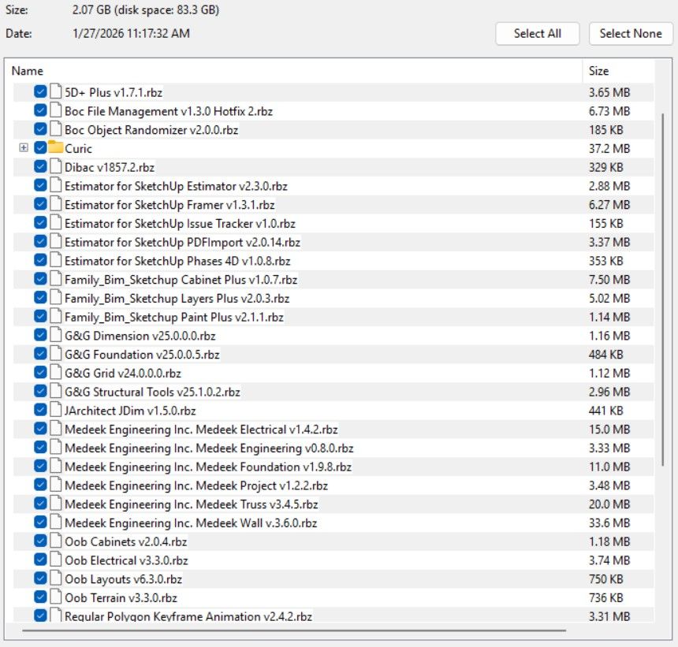Sort list by the Name column header
The width and height of the screenshot is (678, 647).
[294, 71]
